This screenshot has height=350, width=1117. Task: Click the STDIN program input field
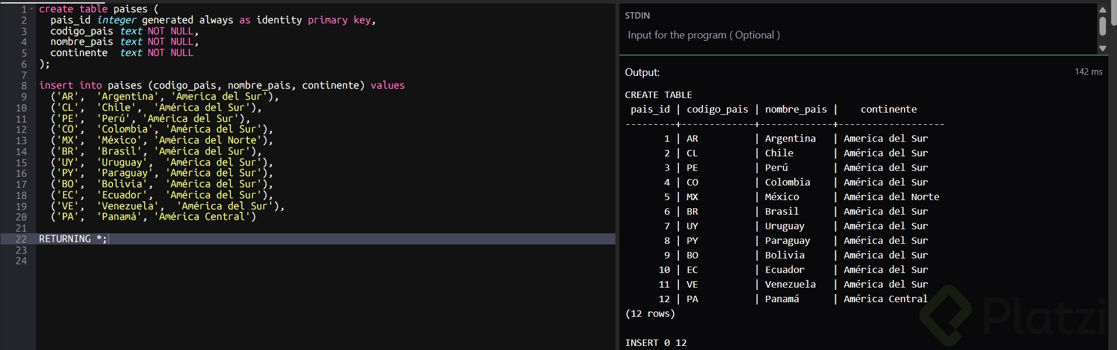point(857,35)
